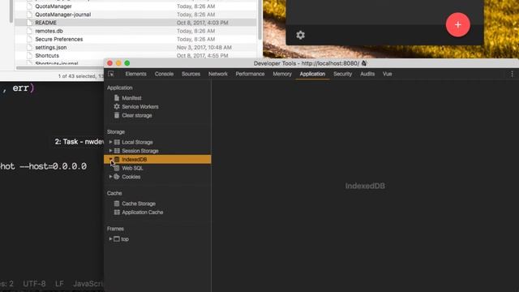Click the Web SQL database icon

[x=117, y=168]
